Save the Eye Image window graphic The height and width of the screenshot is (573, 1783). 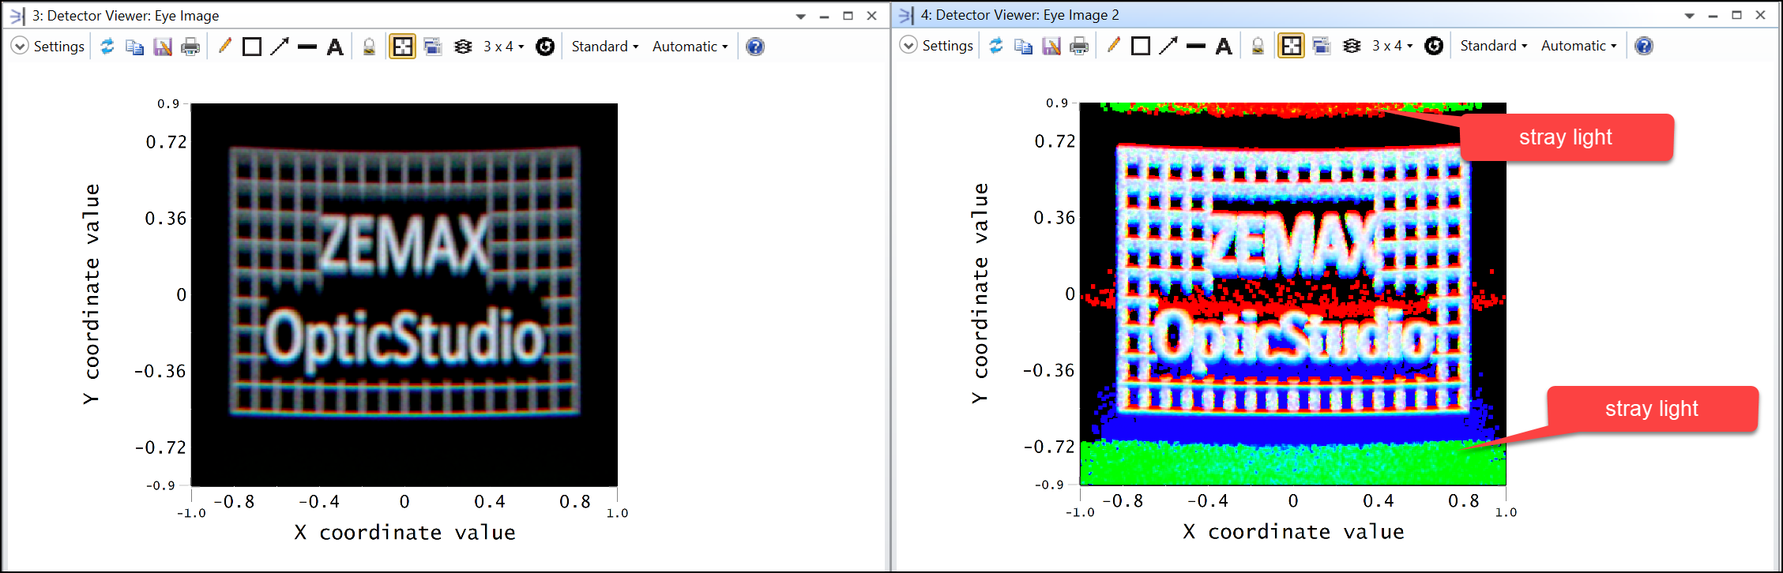(x=163, y=47)
